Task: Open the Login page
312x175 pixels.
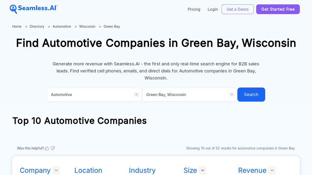Action: 213,9
